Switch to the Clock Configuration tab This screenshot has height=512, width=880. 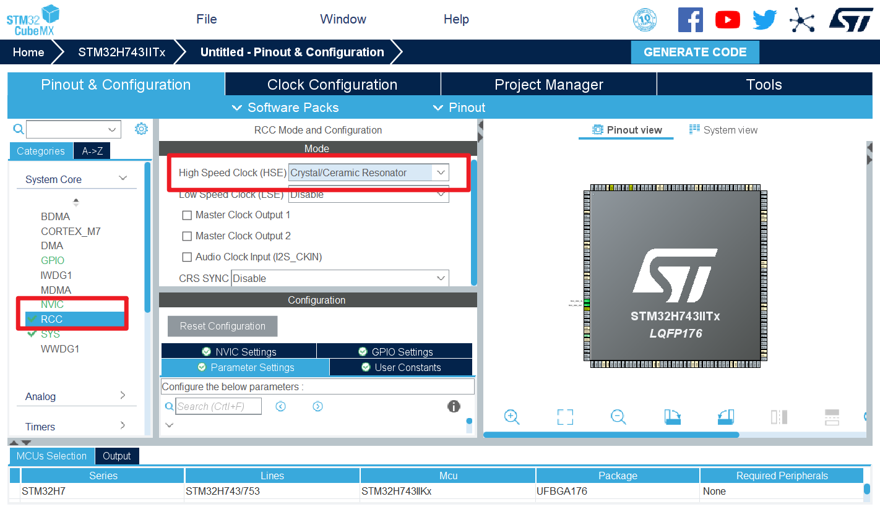pos(332,84)
